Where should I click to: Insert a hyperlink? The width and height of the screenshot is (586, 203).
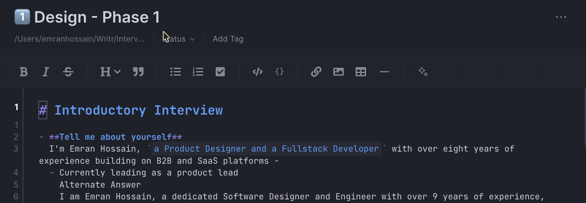pyautogui.click(x=316, y=72)
